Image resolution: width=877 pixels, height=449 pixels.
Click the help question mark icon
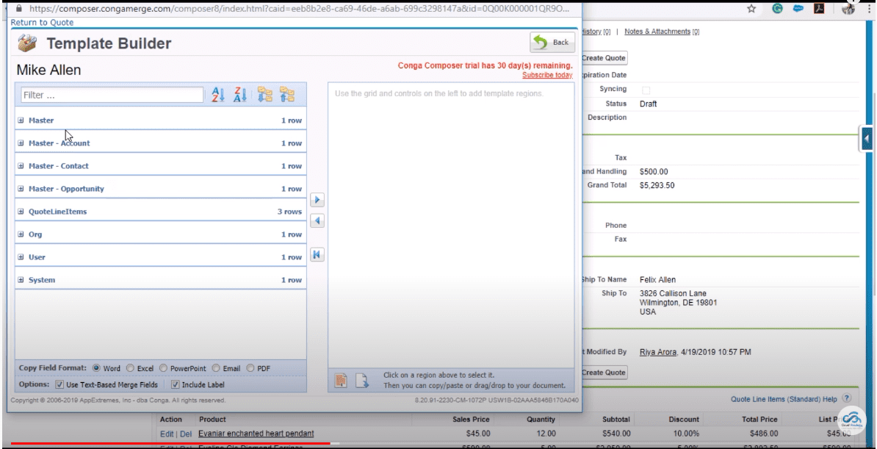click(846, 398)
